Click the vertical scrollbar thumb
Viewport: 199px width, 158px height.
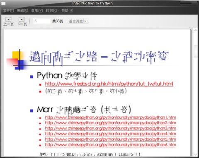coord(196,52)
